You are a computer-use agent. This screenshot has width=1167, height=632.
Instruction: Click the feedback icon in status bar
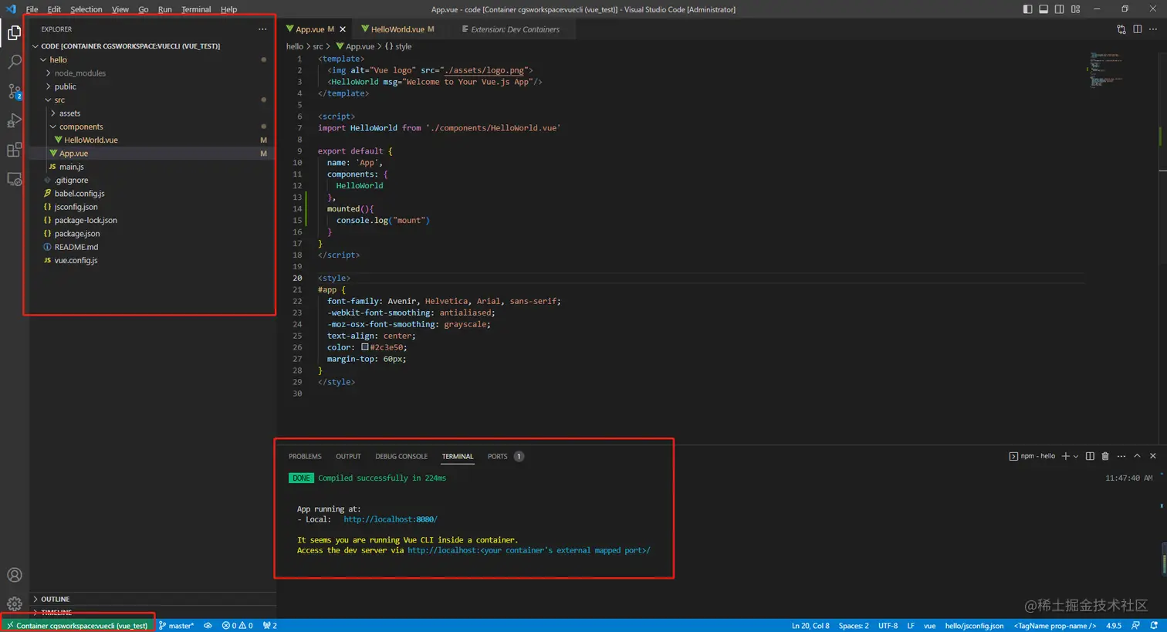tap(1135, 625)
